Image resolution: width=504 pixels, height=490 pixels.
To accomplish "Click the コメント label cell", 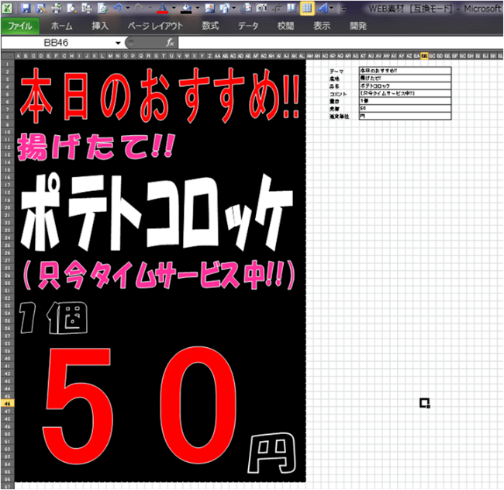I will pyautogui.click(x=338, y=94).
